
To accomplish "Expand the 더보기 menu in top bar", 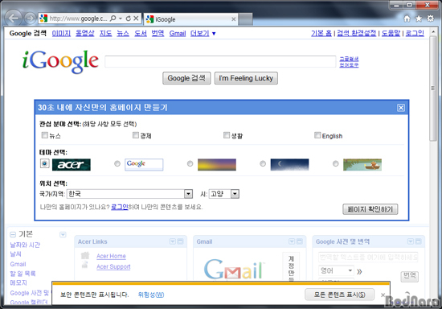I will click(x=203, y=33).
